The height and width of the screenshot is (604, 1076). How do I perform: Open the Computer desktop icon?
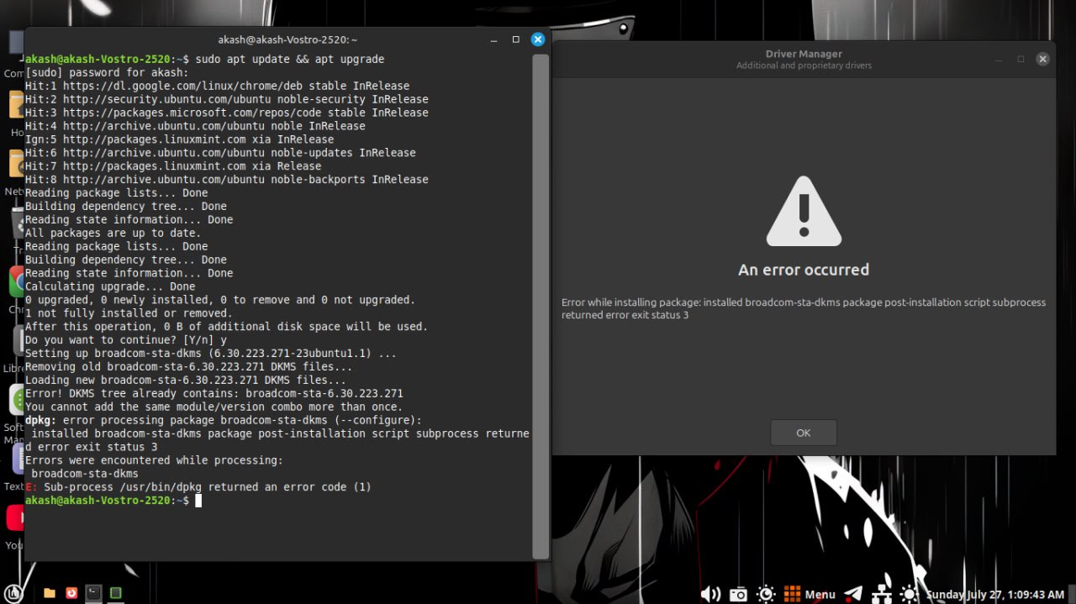point(16,42)
